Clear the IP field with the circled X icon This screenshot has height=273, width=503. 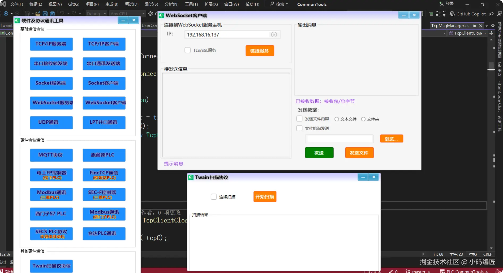pos(274,35)
